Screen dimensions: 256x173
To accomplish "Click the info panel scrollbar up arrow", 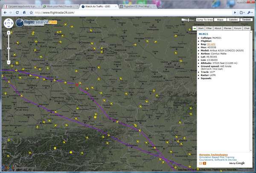I will pyautogui.click(x=251, y=32).
